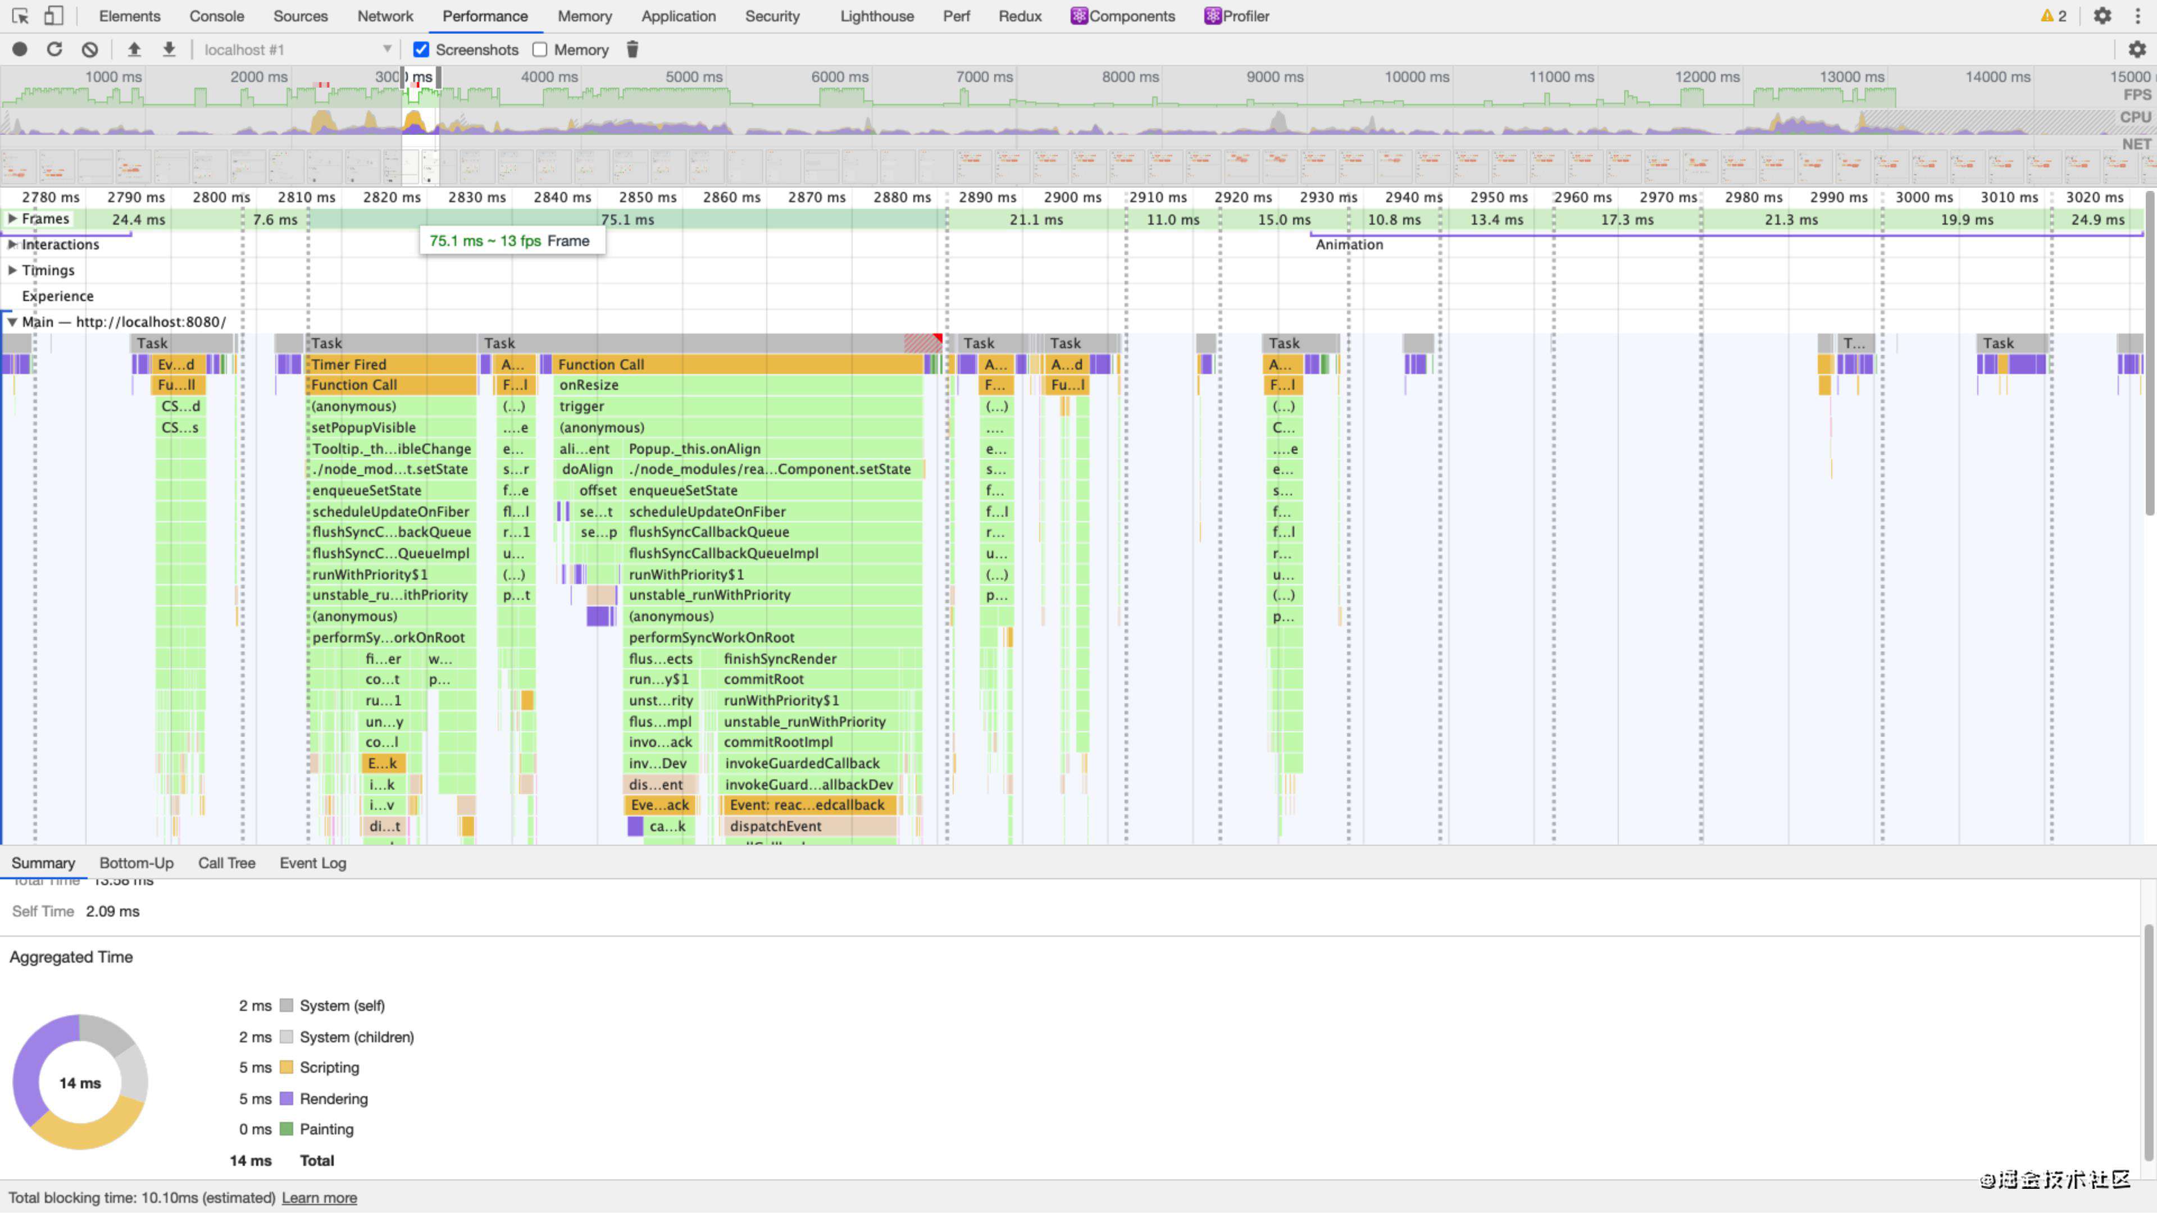This screenshot has width=2157, height=1213.
Task: Click the 24.4 ms frame block
Action: pos(138,220)
